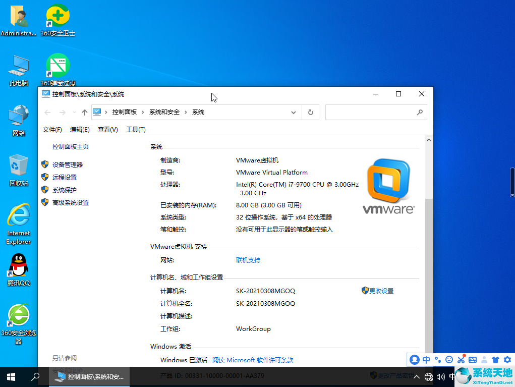The image size is (515, 387).
Task: Open taskbar search
Action: click(x=35, y=377)
